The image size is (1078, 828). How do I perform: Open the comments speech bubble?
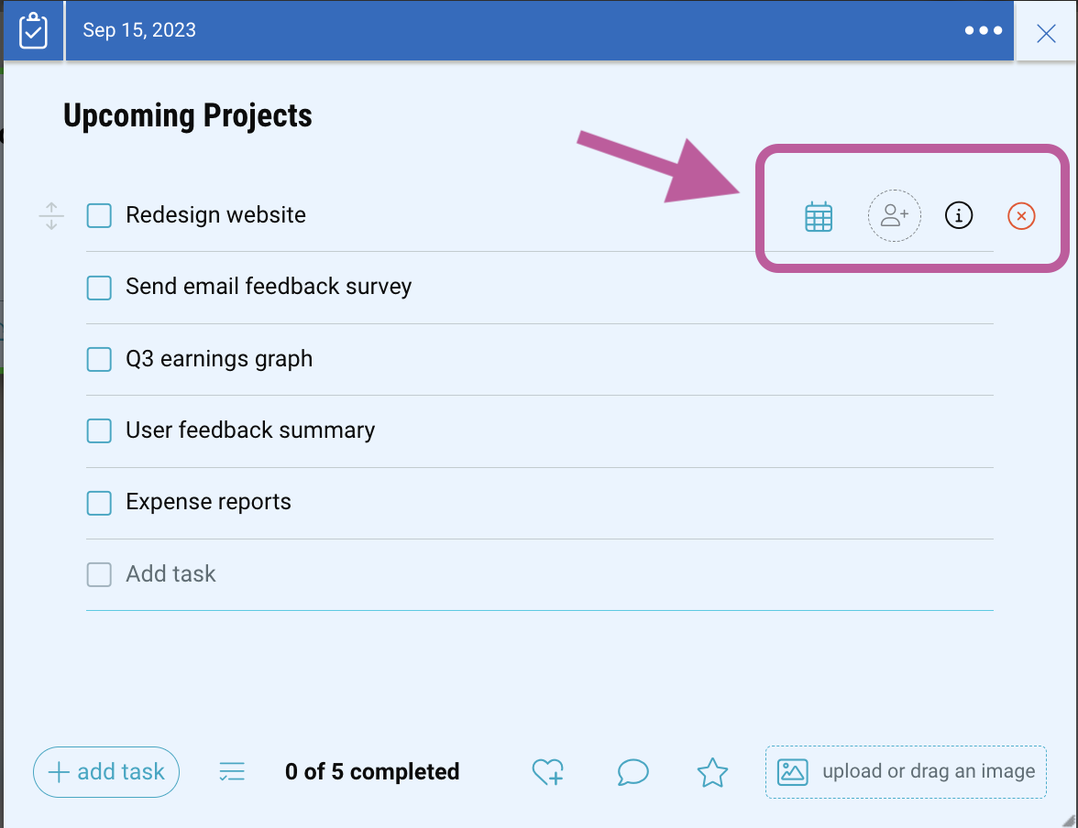point(632,772)
